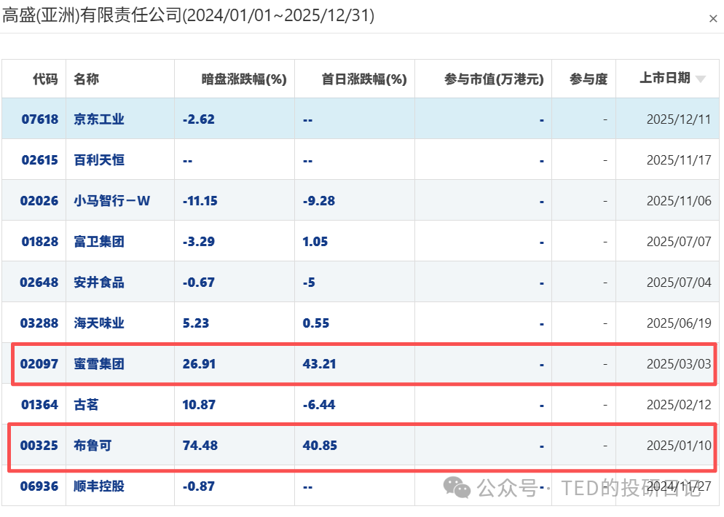The width and height of the screenshot is (724, 517).
Task: Click the 代码 column header
Action: (x=45, y=79)
